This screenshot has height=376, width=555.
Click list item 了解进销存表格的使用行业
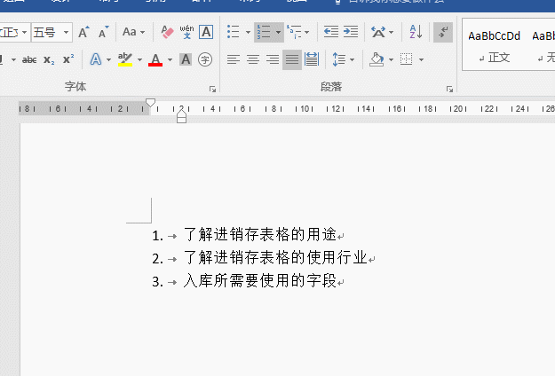point(276,258)
